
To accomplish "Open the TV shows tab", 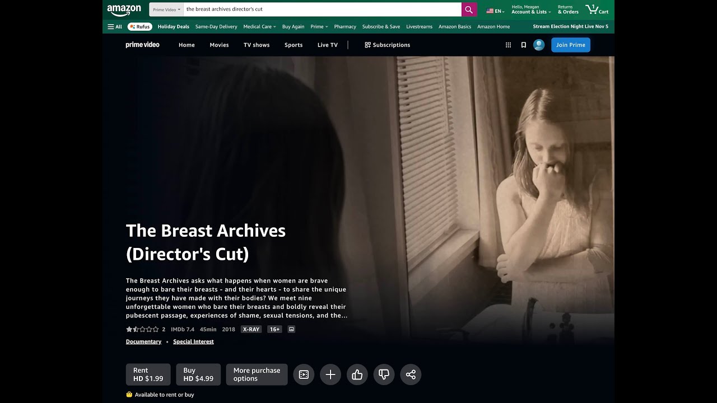I will coord(257,45).
